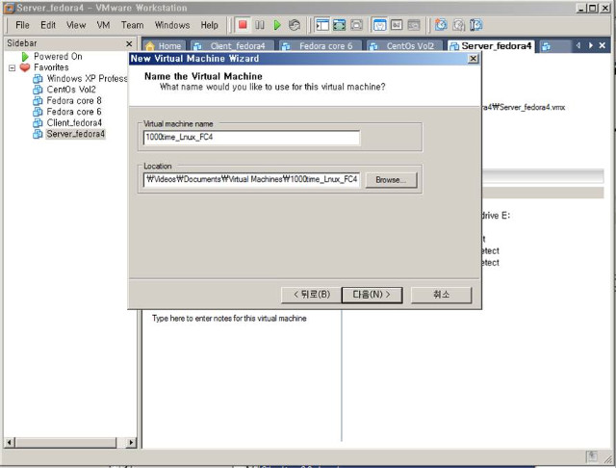Click the Virtual machine name input field
The image size is (616, 468).
tap(251, 138)
